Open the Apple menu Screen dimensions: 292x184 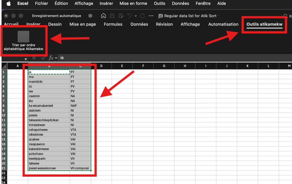(x=8, y=3)
